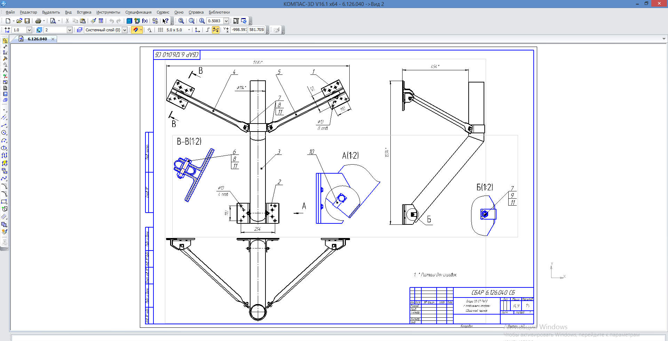The width and height of the screenshot is (668, 341).
Task: Expand the Системный слой layer dropdown
Action: click(125, 30)
